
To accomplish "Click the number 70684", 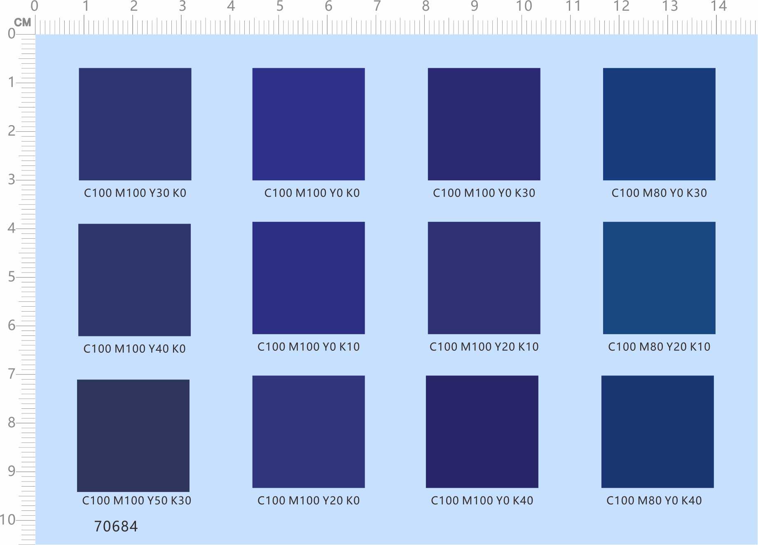I will (x=116, y=526).
